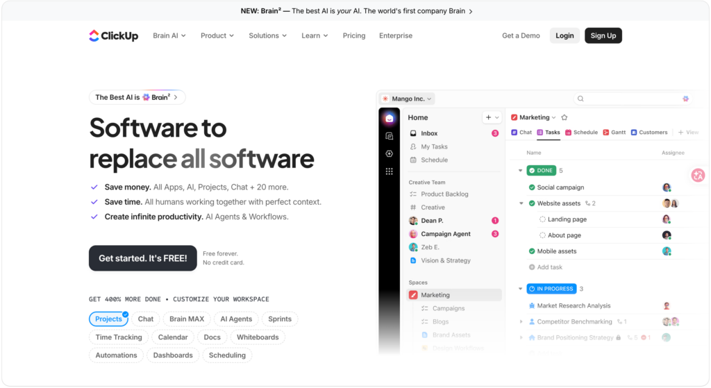Viewport: 711px width, 388px height.
Task: Open the Marketing title dropdown chevron
Action: 553,118
